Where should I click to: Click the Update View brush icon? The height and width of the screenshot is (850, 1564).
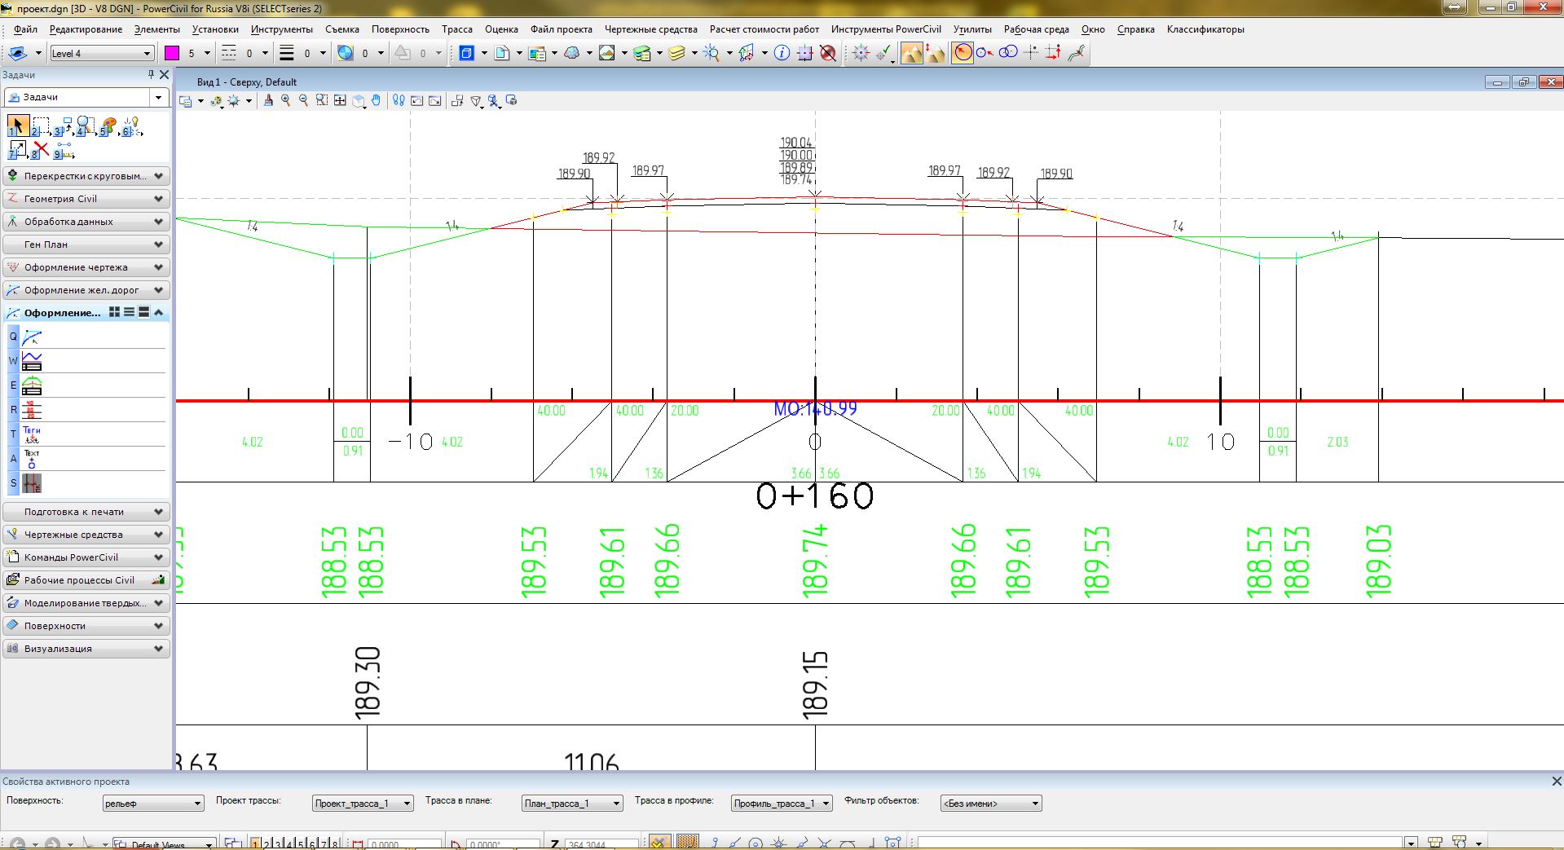(268, 100)
